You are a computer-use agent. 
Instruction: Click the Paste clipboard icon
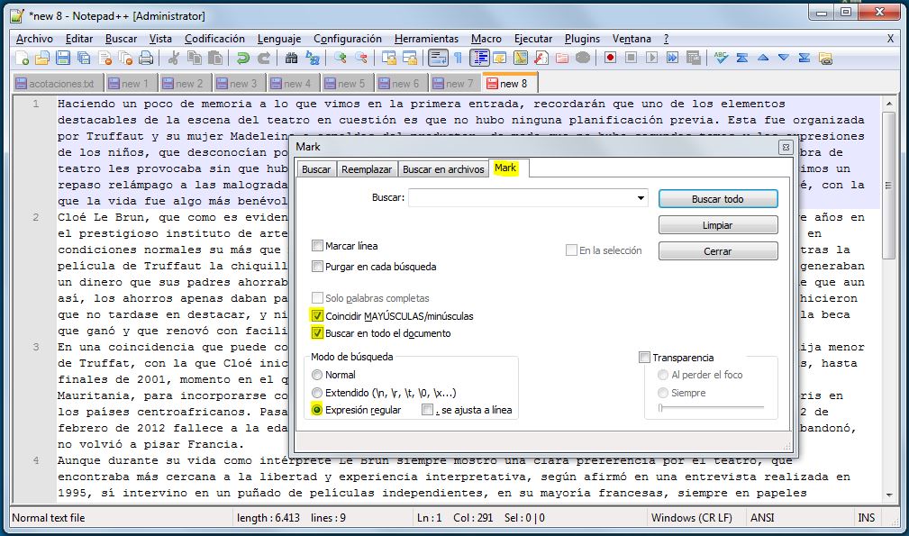215,58
